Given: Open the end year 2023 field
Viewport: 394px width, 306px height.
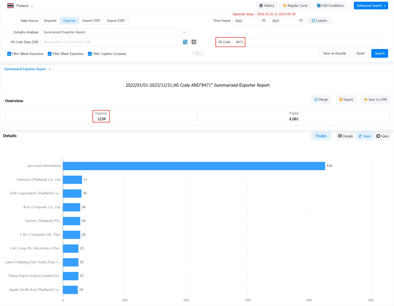Looking at the screenshot, I should (287, 21).
